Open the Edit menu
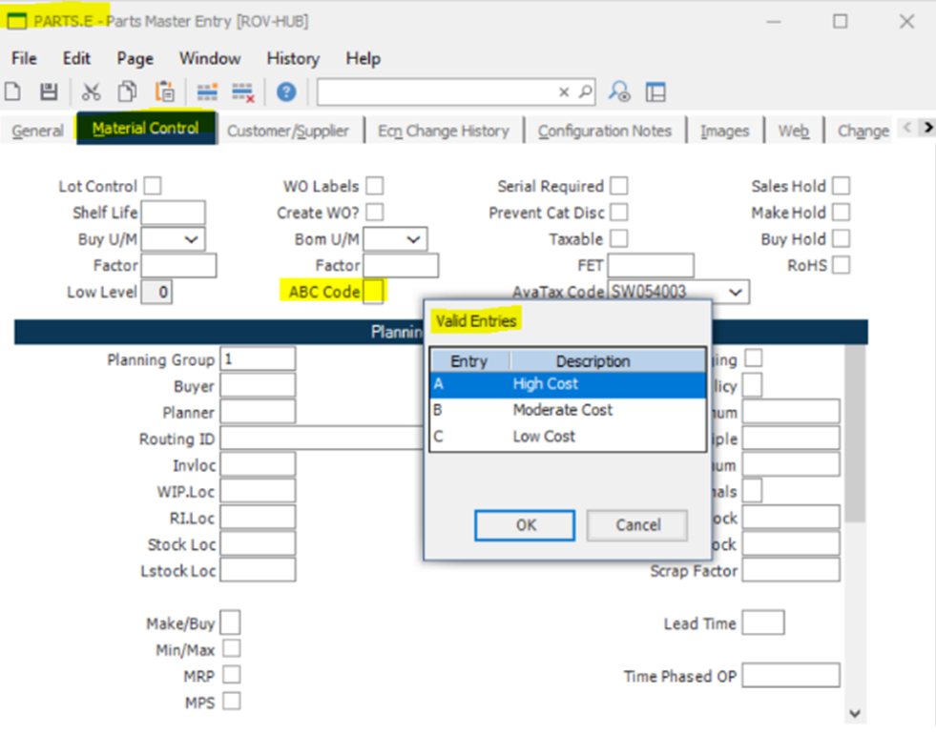Image resolution: width=936 pixels, height=735 pixels. [76, 58]
